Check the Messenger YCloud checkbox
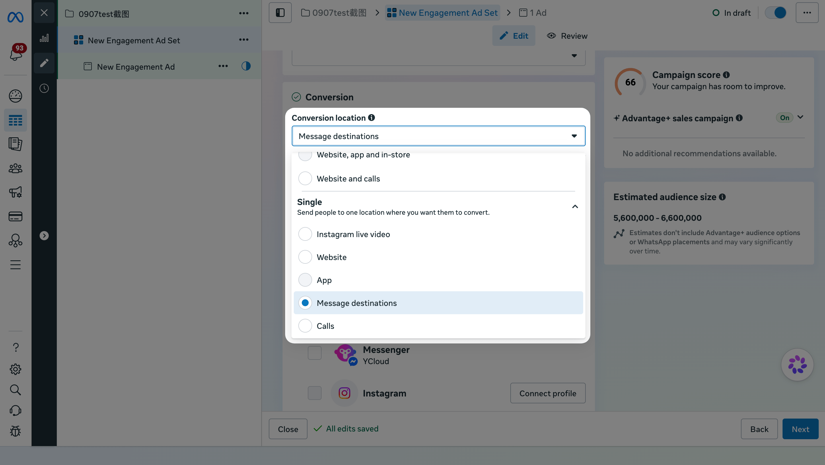825x465 pixels. click(x=314, y=353)
